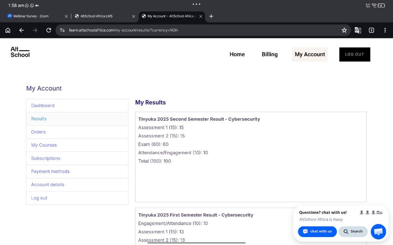The width and height of the screenshot is (393, 245).
Task: Click the Search button in chat widget
Action: click(353, 231)
